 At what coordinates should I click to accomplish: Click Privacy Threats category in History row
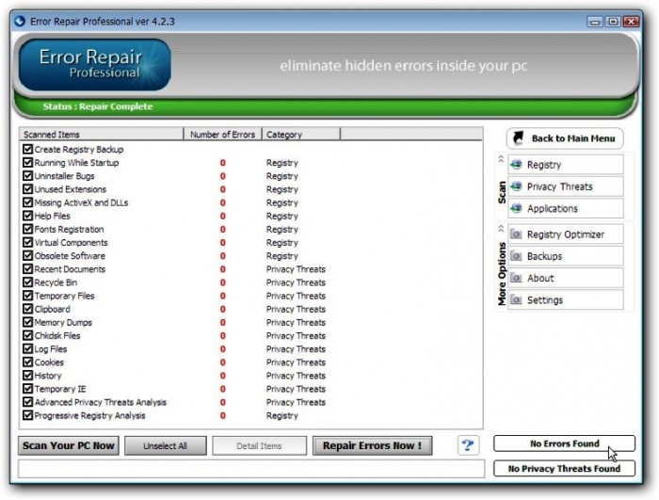(x=296, y=376)
